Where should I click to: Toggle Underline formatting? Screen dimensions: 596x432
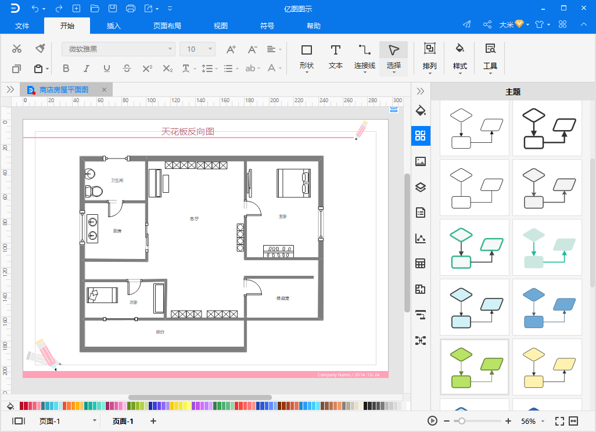point(107,69)
